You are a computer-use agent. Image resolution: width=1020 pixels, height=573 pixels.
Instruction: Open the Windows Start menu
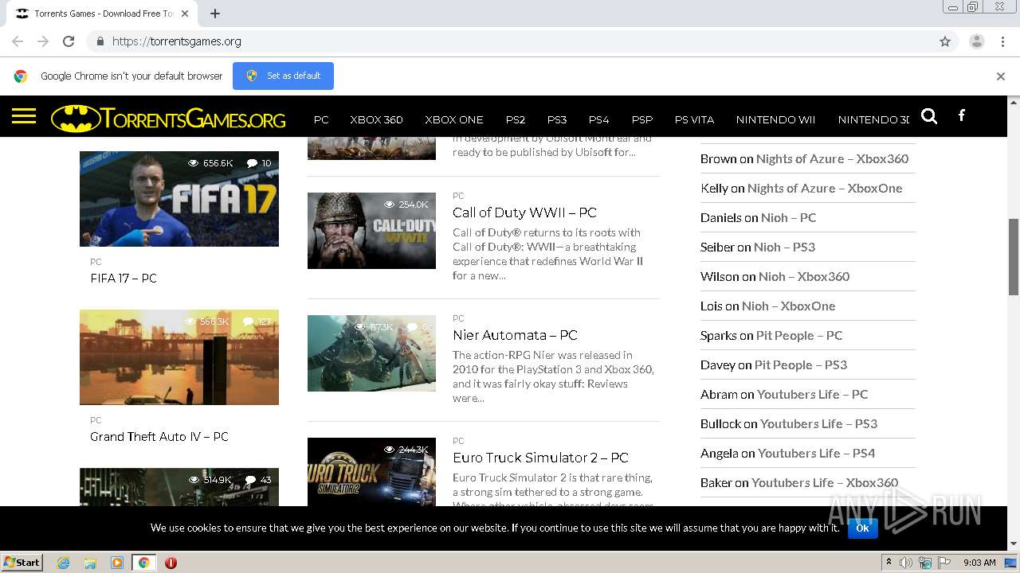[x=22, y=563]
